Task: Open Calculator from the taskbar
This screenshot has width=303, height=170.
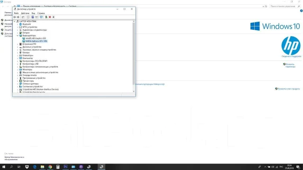Action: [x=58, y=167]
